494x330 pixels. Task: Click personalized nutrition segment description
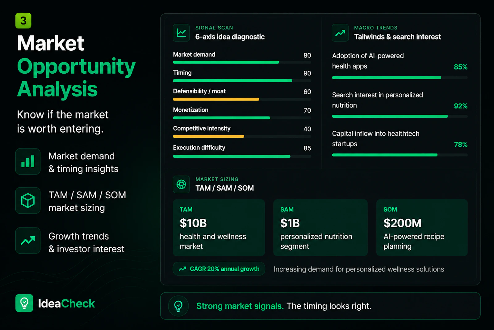tap(316, 241)
